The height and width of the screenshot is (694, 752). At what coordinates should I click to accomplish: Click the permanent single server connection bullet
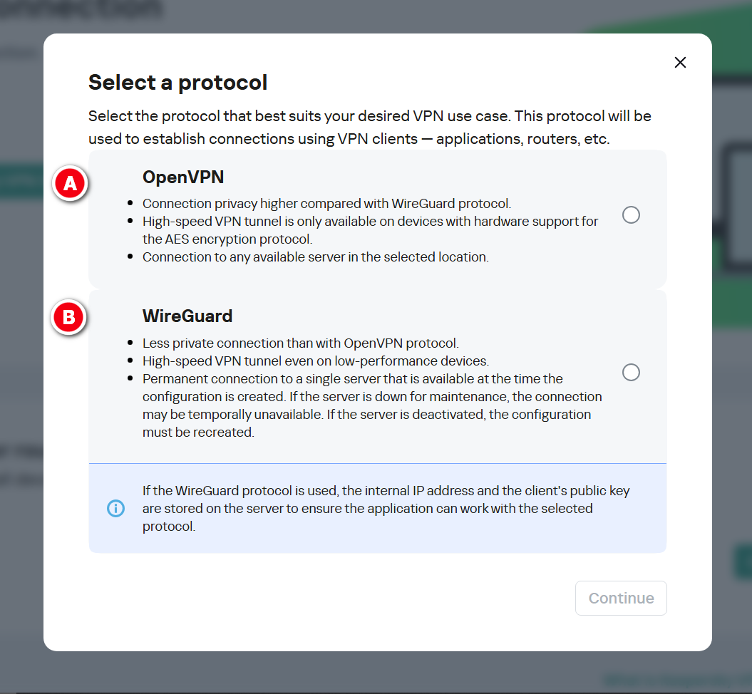[x=371, y=405]
